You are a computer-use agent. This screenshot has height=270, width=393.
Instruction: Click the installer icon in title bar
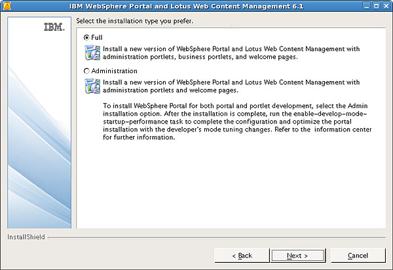(x=7, y=6)
